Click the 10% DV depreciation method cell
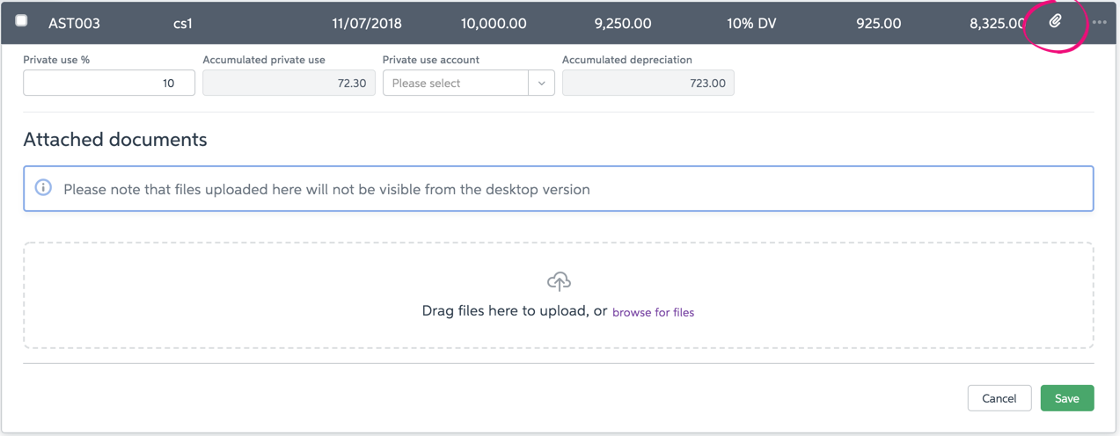The height and width of the screenshot is (436, 1120). 751,24
